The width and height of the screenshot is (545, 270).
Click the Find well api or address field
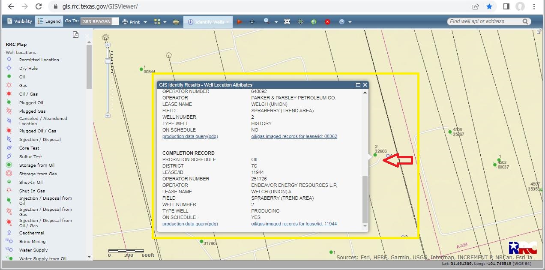(x=484, y=21)
